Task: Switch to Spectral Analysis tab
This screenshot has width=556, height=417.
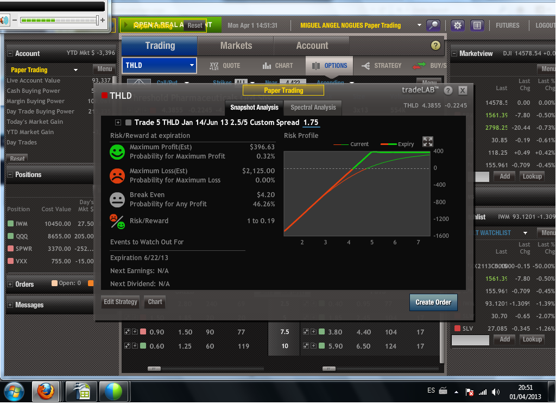Action: 313,108
